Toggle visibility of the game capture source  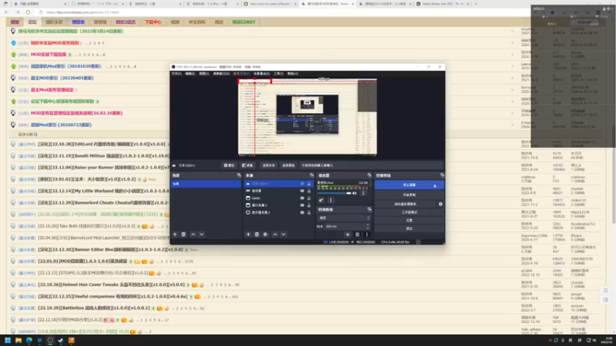(x=302, y=191)
